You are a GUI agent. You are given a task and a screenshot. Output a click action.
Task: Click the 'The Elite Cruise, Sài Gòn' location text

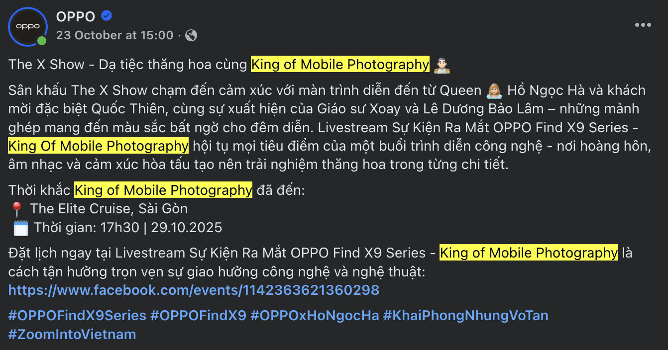[x=109, y=208]
